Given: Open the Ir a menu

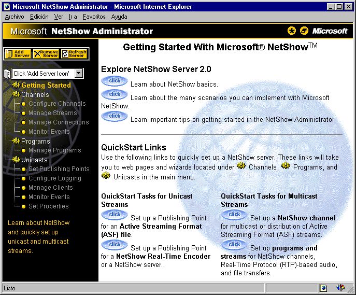Looking at the screenshot, I should (x=73, y=17).
